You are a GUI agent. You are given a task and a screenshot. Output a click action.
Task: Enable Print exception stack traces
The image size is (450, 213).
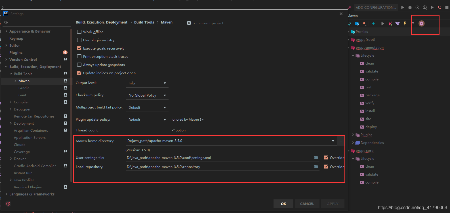[x=79, y=56]
